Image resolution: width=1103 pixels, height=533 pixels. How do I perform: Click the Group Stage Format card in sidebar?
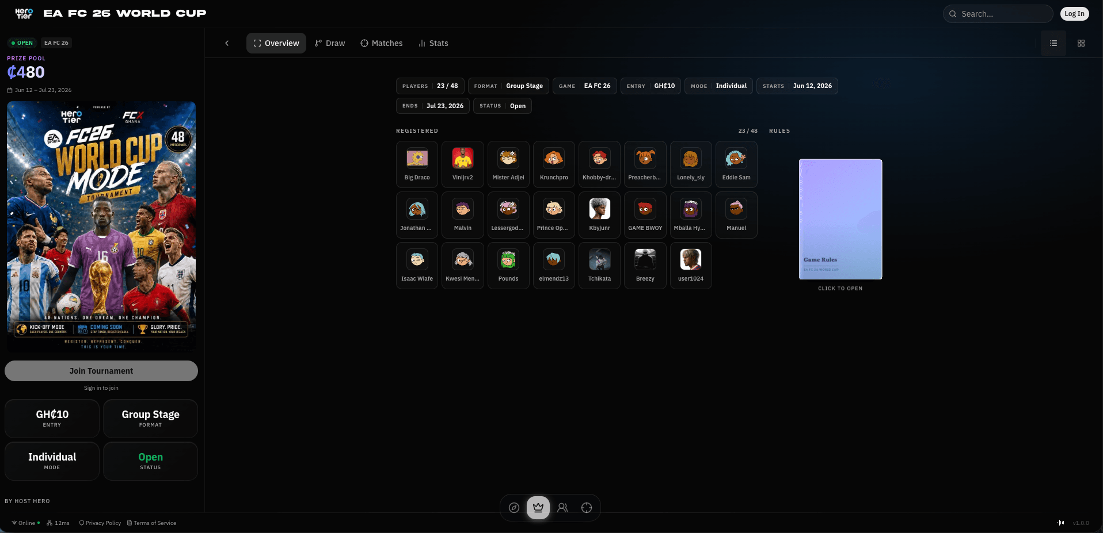tap(150, 419)
